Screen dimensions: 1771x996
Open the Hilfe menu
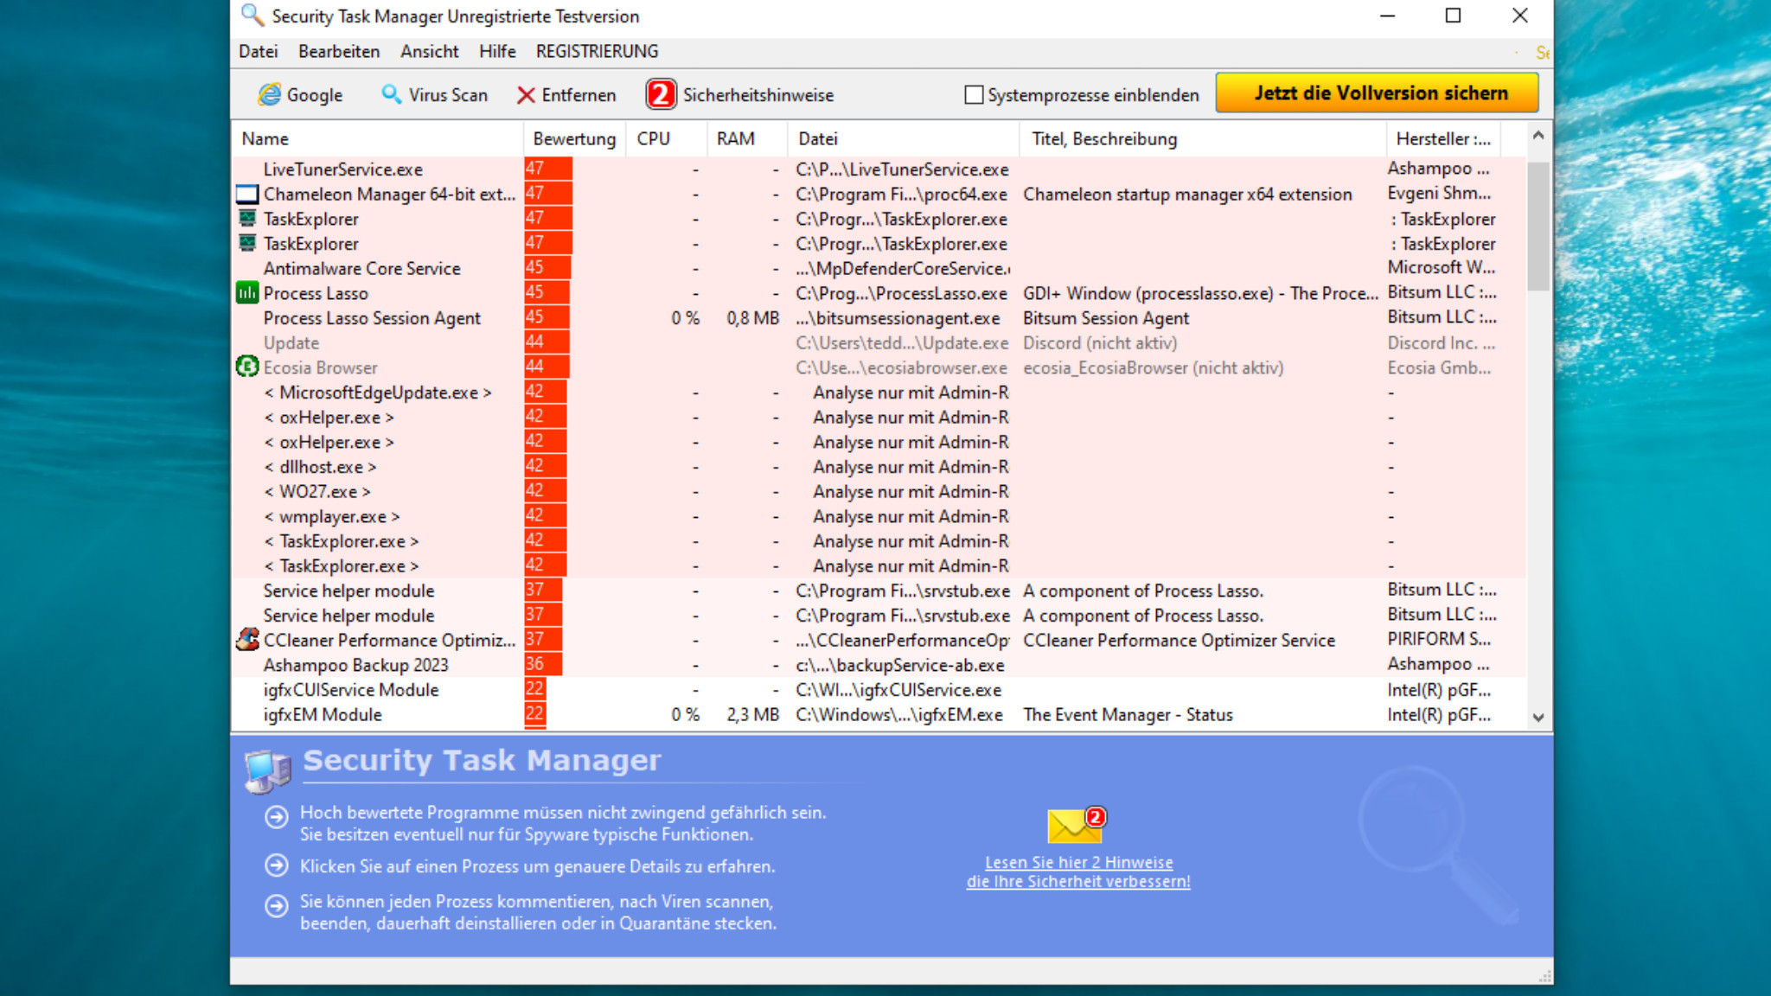click(x=497, y=52)
